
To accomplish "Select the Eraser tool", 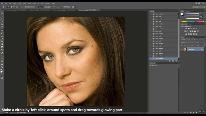I will coord(2,41).
